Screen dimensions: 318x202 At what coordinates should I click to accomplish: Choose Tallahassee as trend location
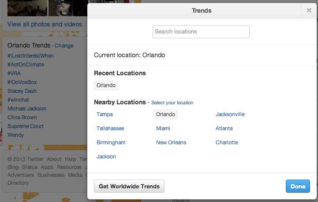tap(110, 129)
